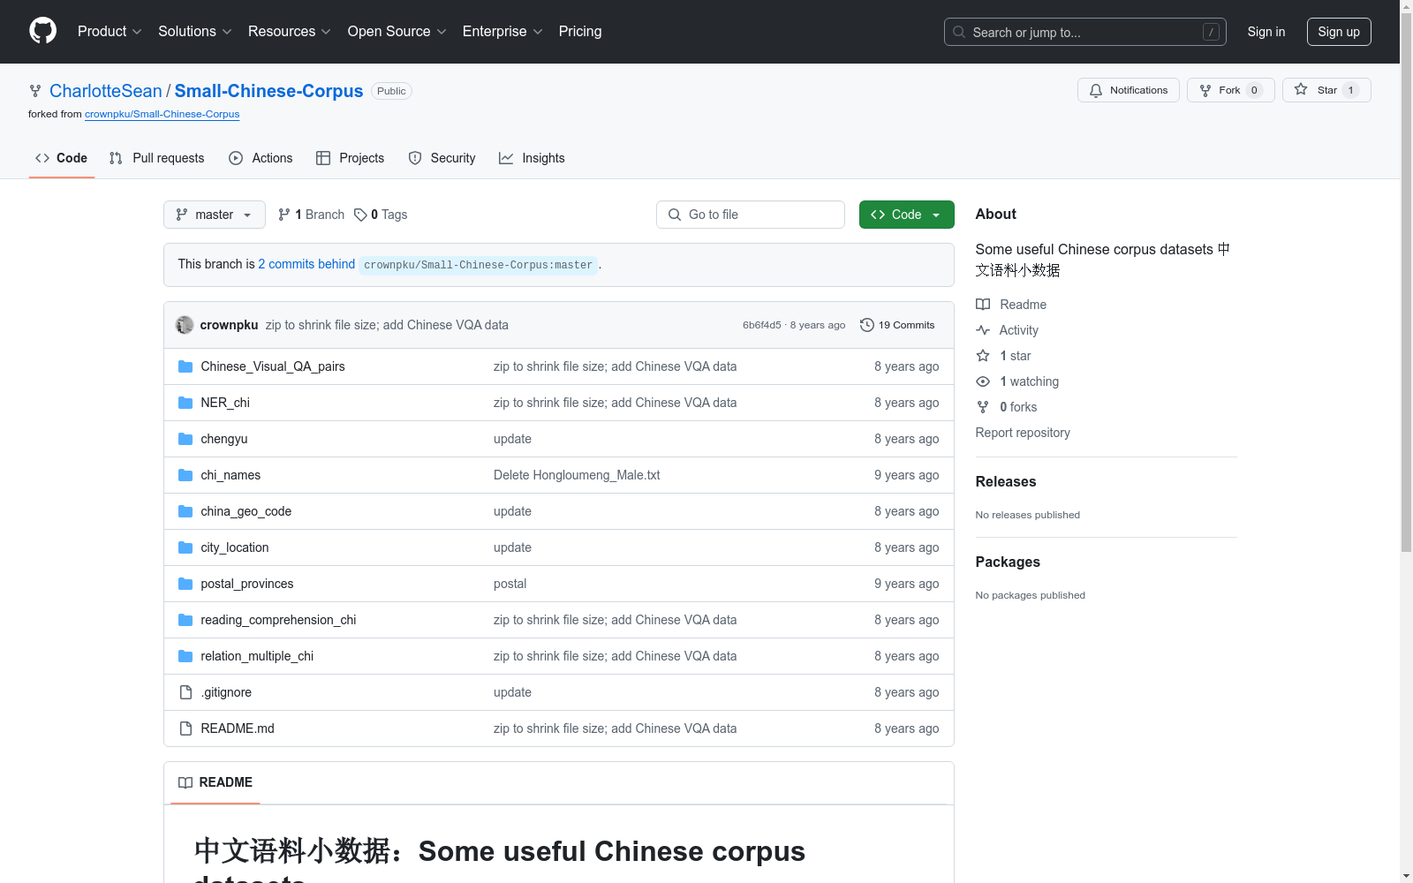This screenshot has width=1413, height=883.
Task: Open the Pricing link
Action: tap(580, 31)
